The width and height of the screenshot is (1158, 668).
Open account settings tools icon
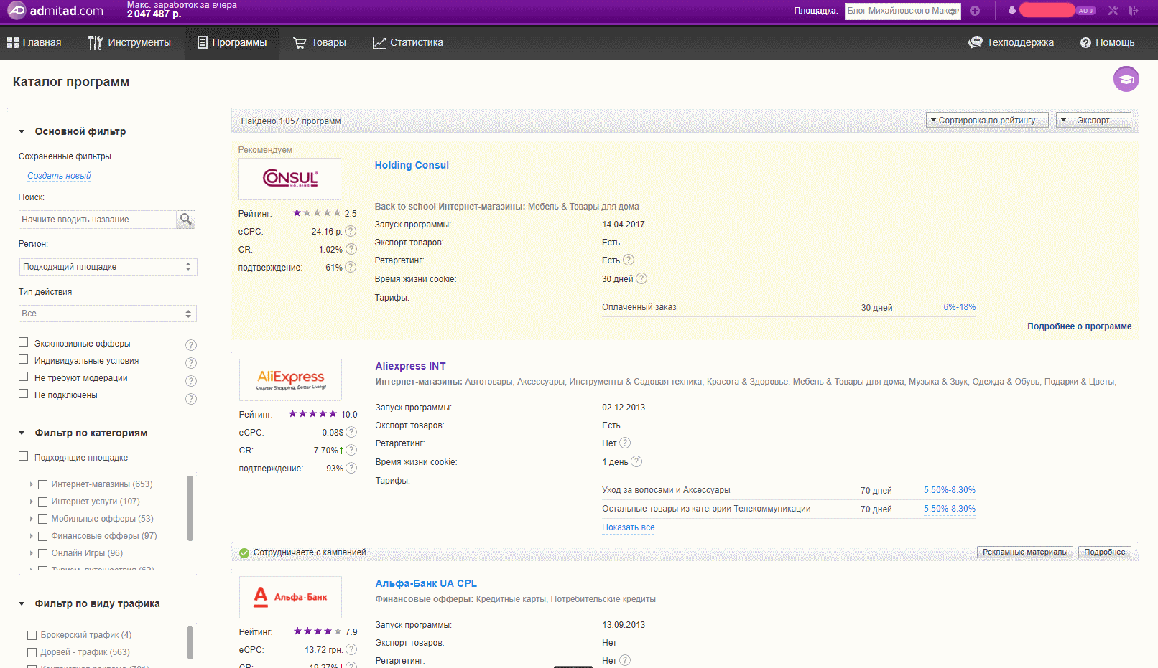(1113, 11)
